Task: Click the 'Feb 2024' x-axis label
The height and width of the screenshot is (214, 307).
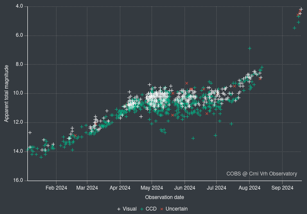Action: (56, 188)
